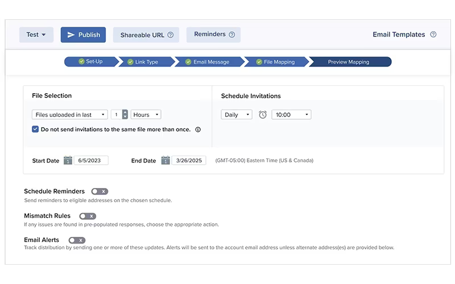Screen dimensions: 455x284
Task: Click the Set-Up green checkmark icon
Action: click(x=81, y=61)
